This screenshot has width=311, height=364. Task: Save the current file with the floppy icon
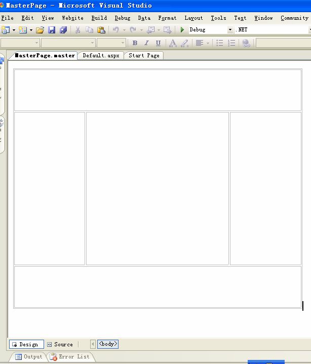(52, 30)
